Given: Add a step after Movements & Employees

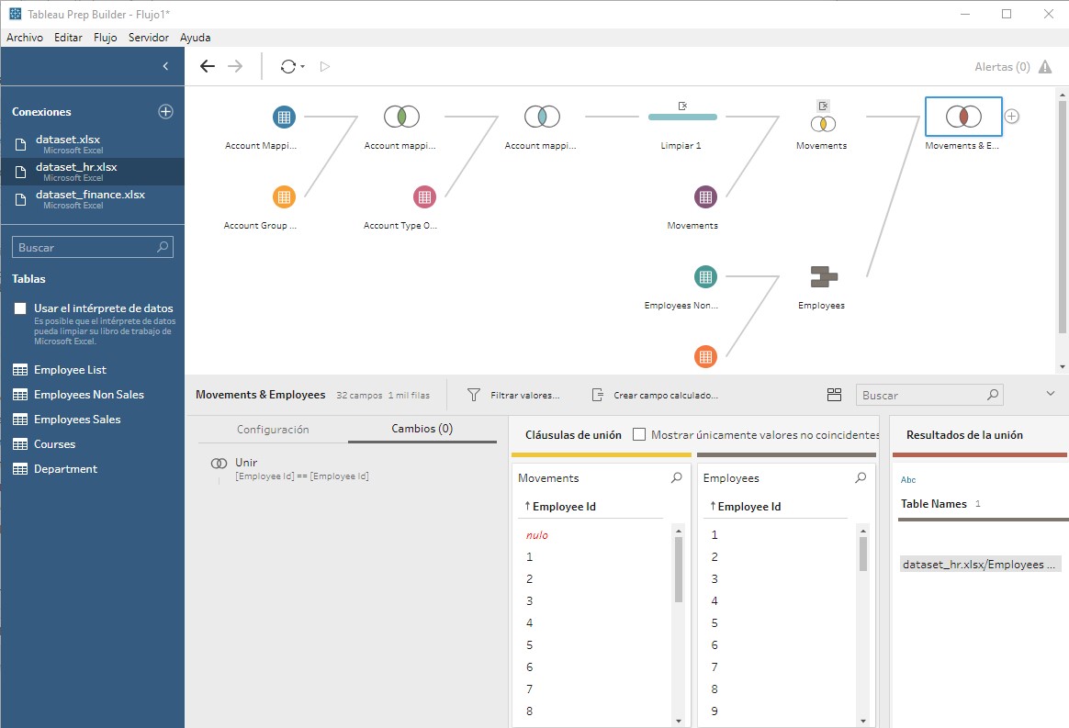Looking at the screenshot, I should click(1012, 117).
